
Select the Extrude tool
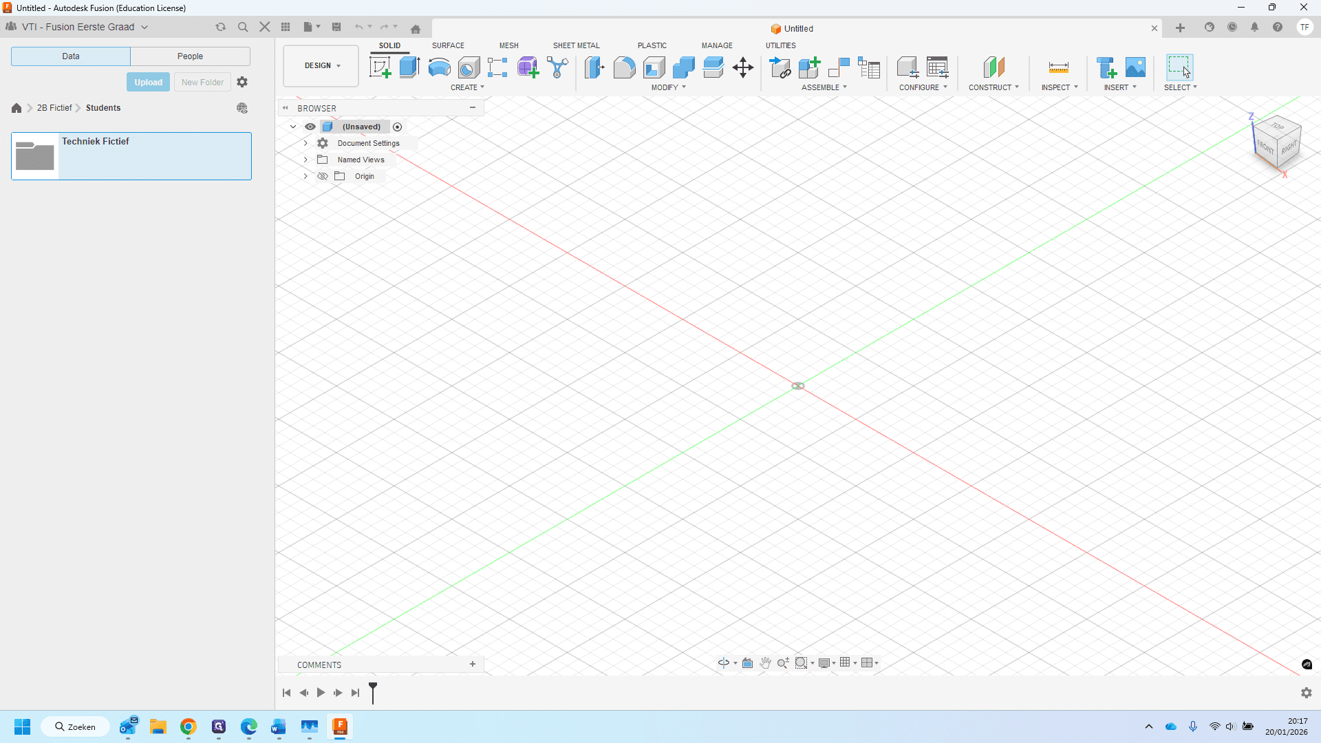click(x=410, y=67)
